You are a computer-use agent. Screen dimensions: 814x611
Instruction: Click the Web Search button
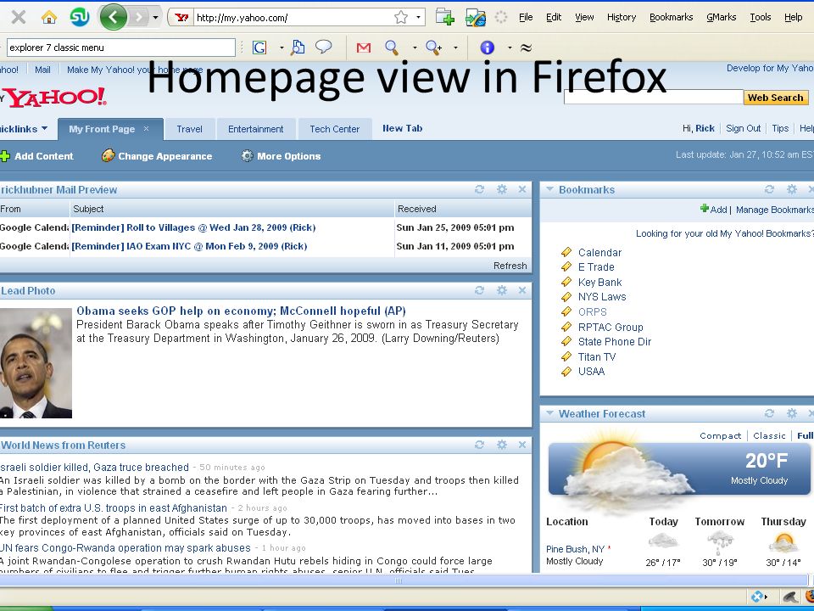pos(776,97)
